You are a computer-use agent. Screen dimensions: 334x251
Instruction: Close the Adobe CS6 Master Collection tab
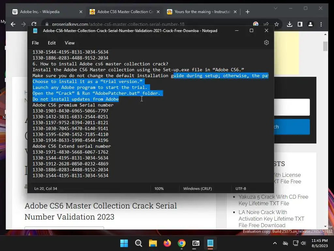point(158,12)
